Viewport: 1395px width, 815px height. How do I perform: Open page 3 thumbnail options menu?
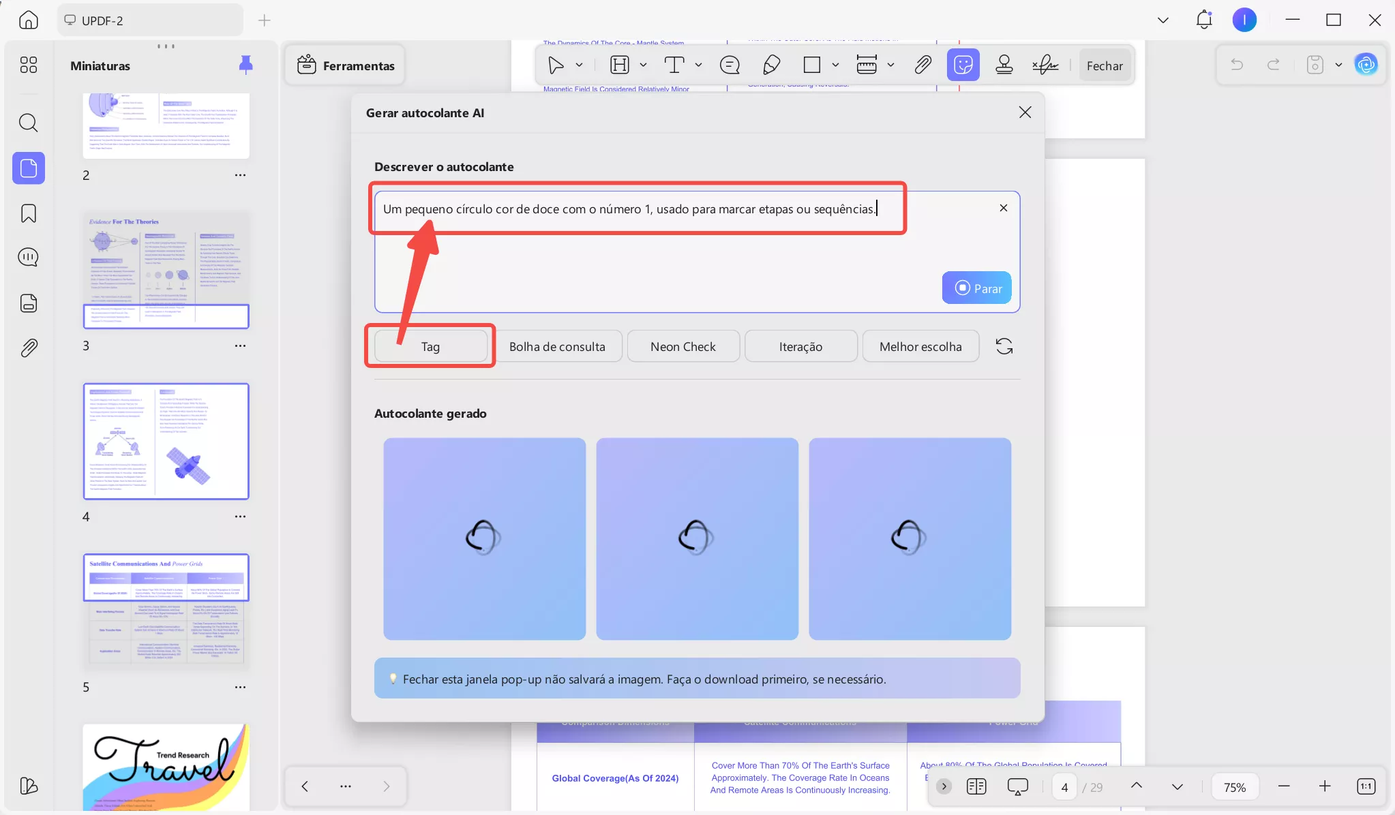click(240, 346)
